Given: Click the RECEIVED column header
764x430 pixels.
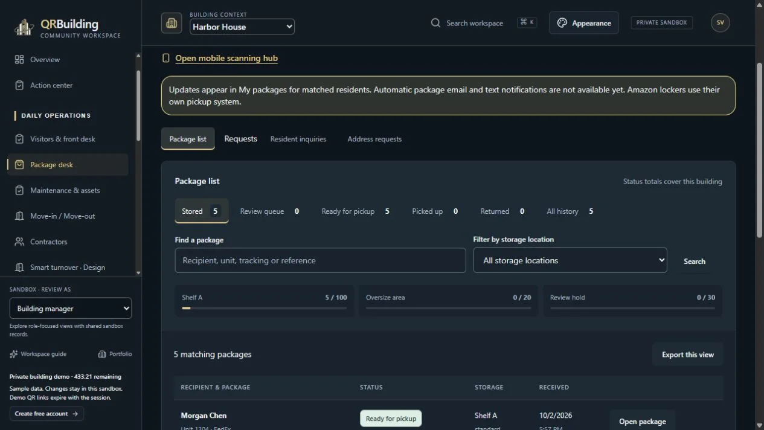Looking at the screenshot, I should pyautogui.click(x=554, y=387).
